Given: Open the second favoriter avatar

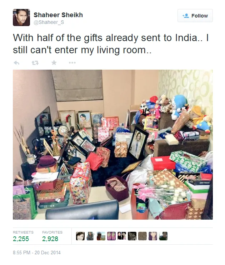Looking at the screenshot, I should [91, 236].
